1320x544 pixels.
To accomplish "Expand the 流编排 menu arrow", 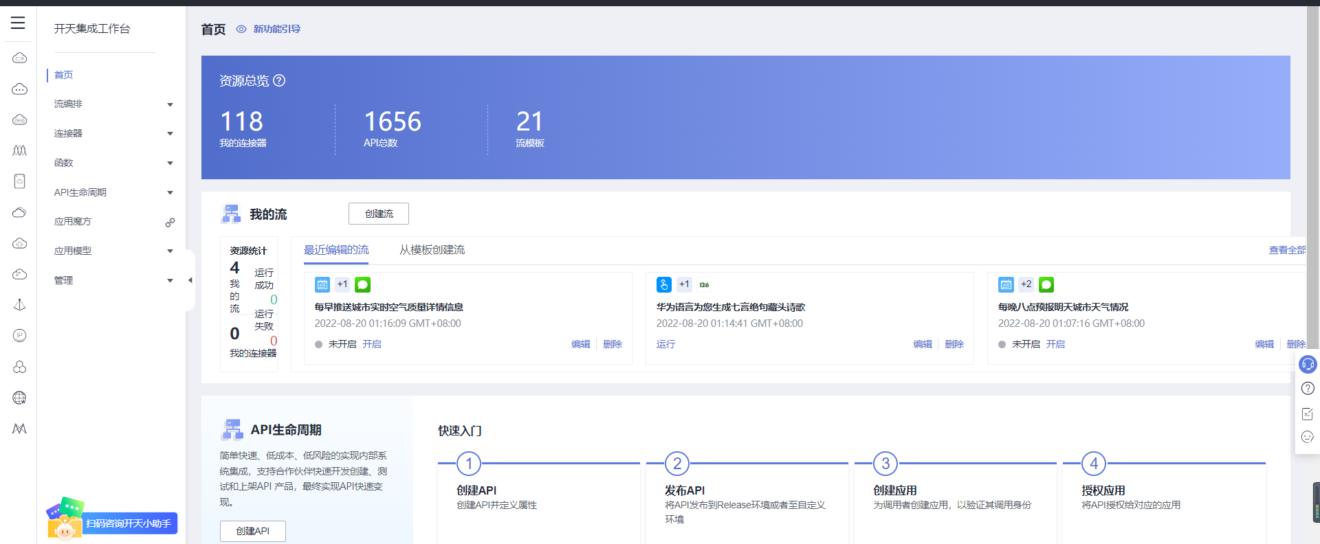I will (170, 104).
